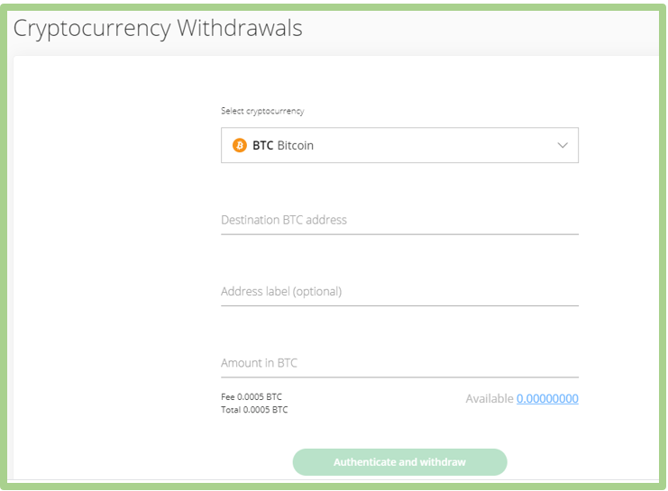
Task: Click underline beneath Address label placeholder
Action: tap(399, 305)
